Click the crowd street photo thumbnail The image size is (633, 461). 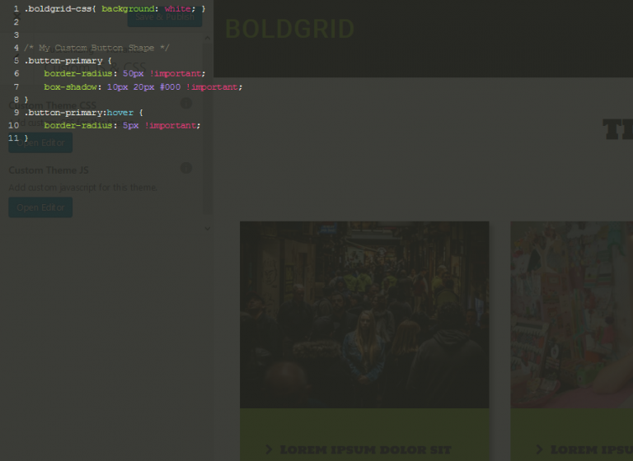click(364, 314)
